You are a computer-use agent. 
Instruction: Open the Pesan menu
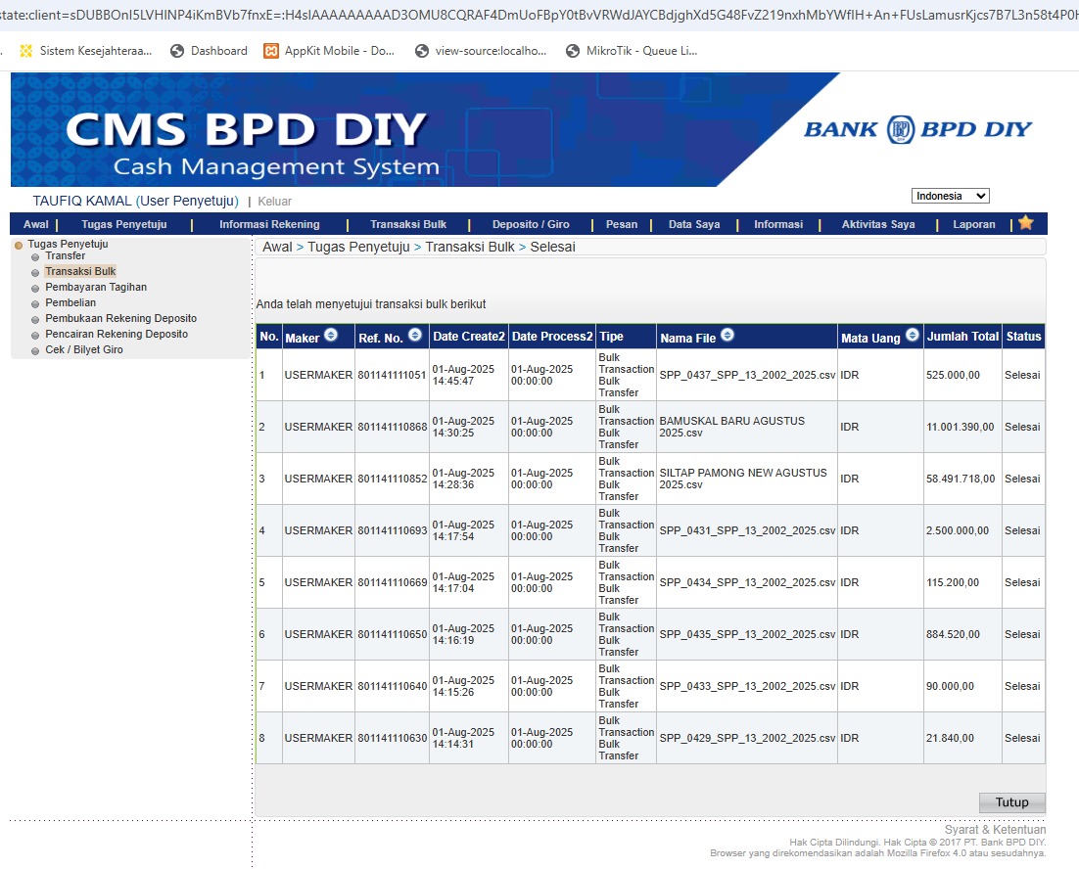click(622, 224)
